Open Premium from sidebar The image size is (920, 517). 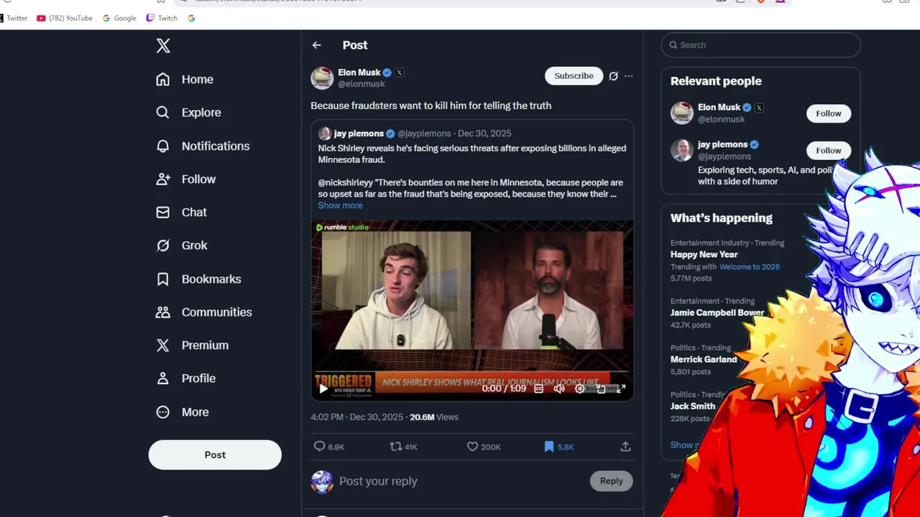pyautogui.click(x=192, y=345)
